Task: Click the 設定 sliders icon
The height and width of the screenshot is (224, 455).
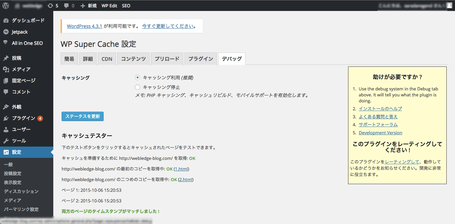Action: tap(6, 152)
